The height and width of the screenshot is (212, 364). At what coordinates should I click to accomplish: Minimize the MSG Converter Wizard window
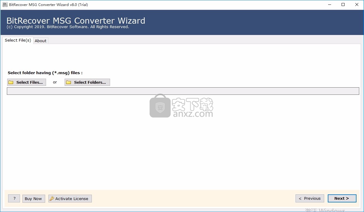coord(330,4)
